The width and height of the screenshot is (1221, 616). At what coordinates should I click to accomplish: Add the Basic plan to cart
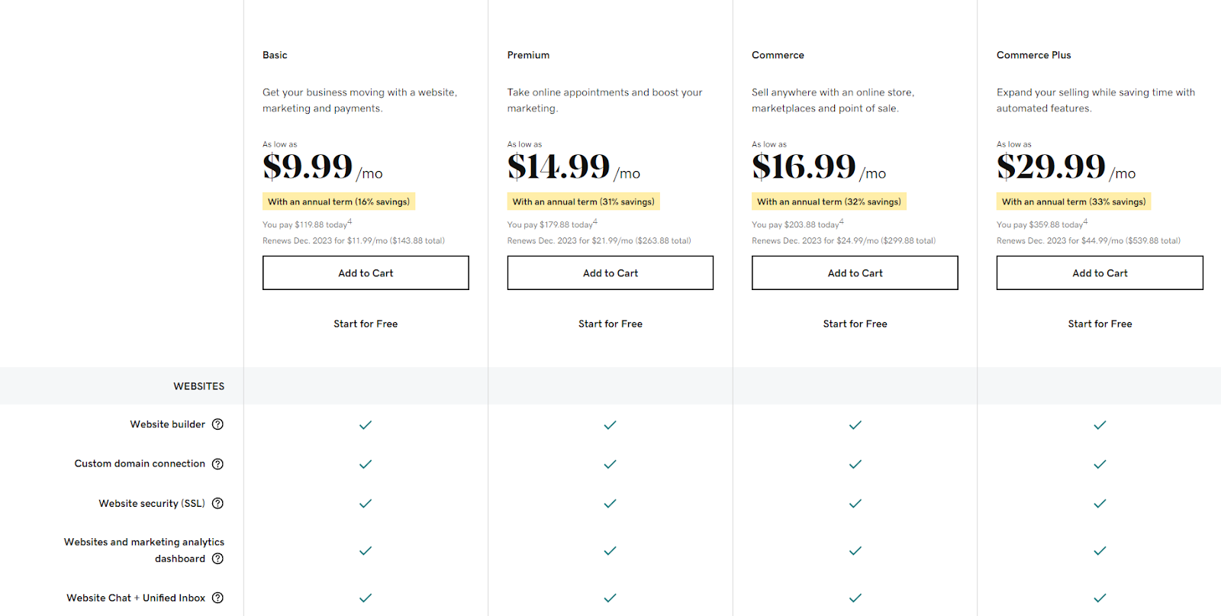366,273
